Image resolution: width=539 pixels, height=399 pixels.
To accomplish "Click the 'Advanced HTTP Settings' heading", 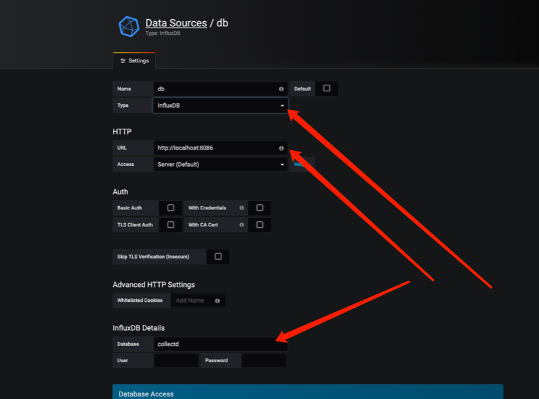I will [154, 285].
